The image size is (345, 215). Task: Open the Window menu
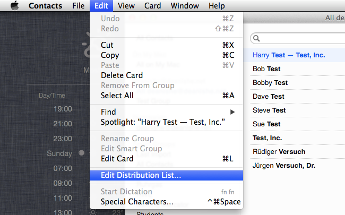pos(185,6)
